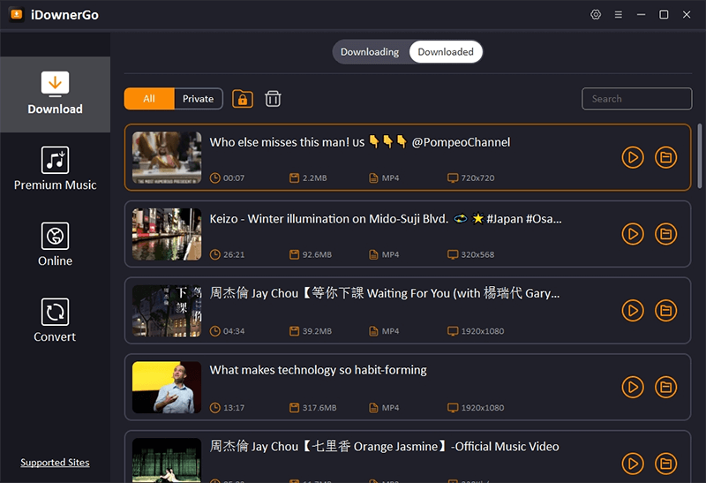
Task: Click the Search input field
Action: (x=636, y=99)
